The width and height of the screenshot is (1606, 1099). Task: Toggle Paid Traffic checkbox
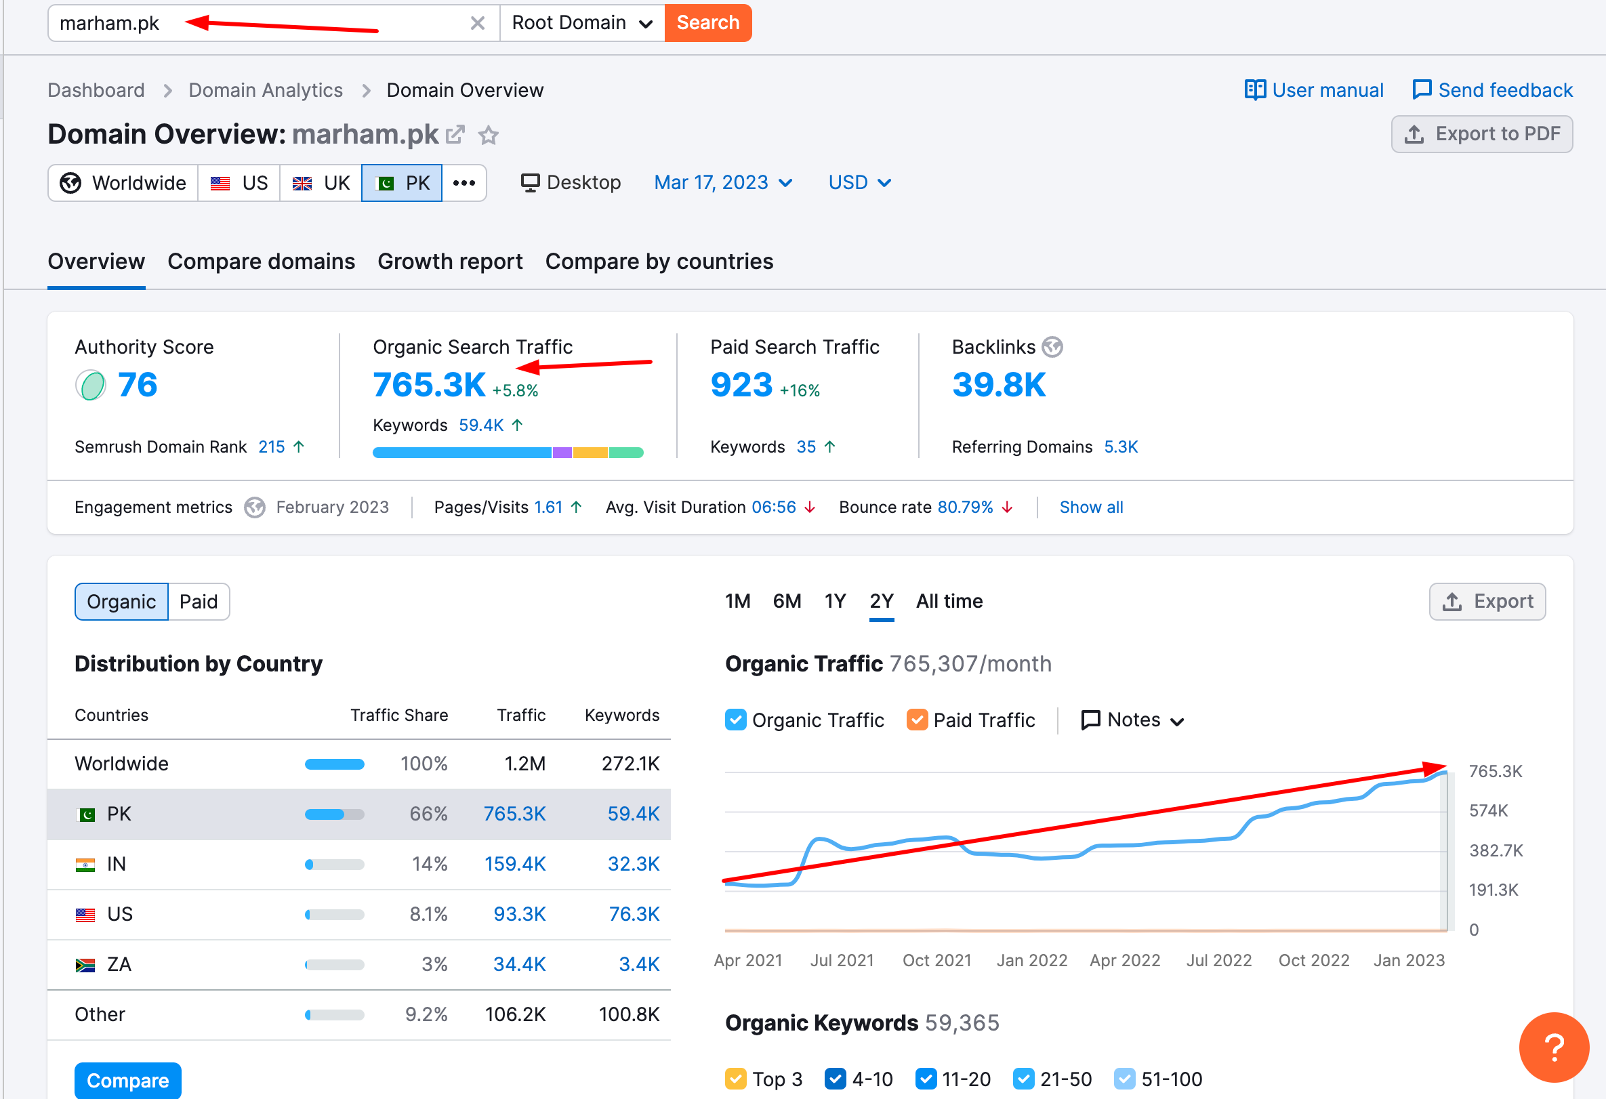916,720
